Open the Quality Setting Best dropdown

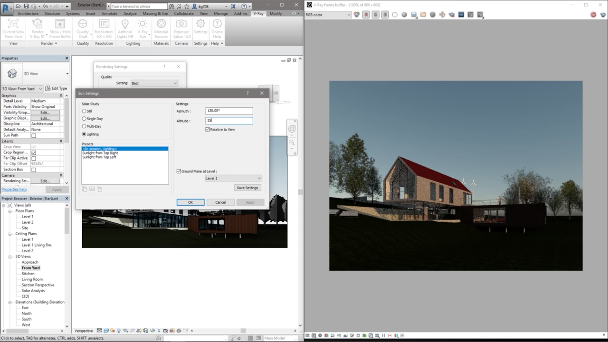point(154,83)
